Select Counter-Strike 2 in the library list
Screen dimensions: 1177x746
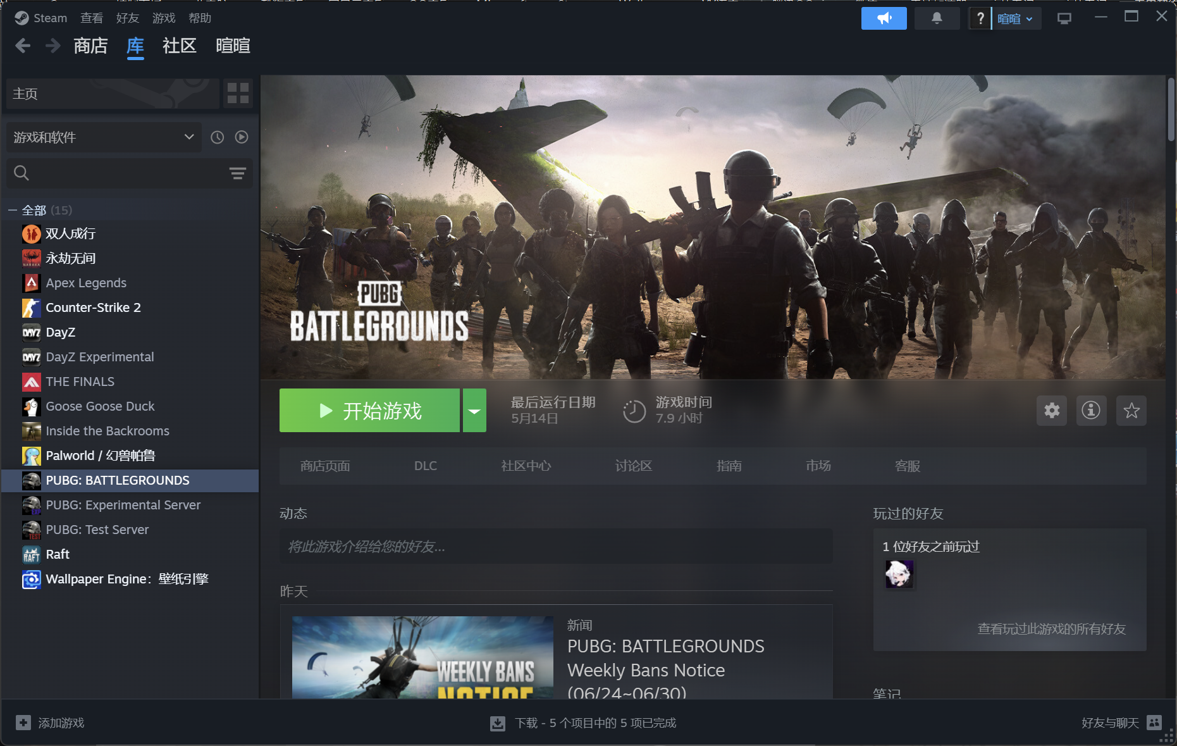click(x=93, y=308)
